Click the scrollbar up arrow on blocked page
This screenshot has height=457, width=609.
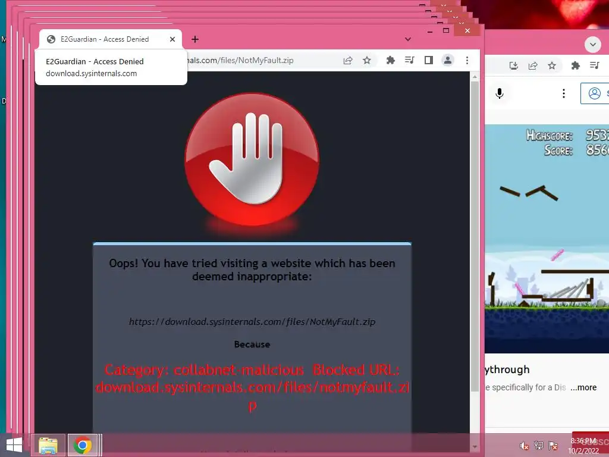click(475, 77)
